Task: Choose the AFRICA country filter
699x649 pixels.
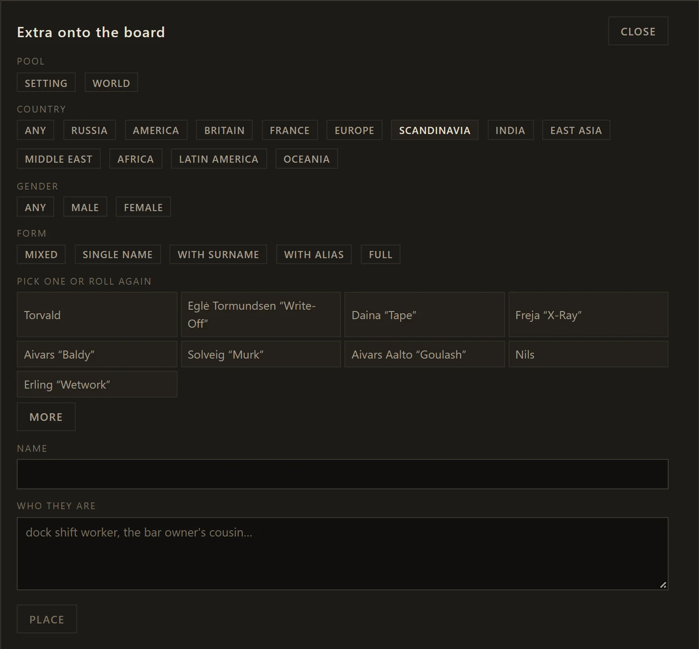Action: tap(136, 159)
